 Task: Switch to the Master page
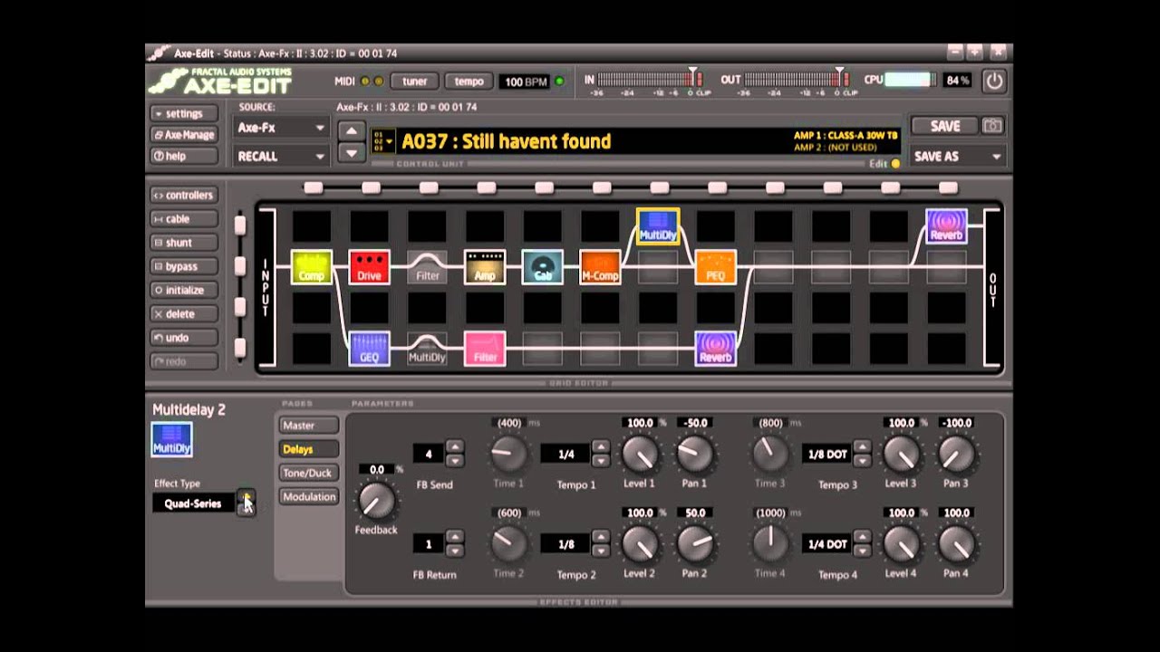308,425
